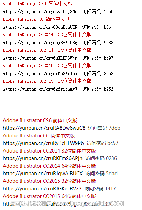This screenshot has height=210, width=142.
Task: Open the InDesign CC2014 32-bit download link
Action: pyautogui.click(x=40, y=43)
